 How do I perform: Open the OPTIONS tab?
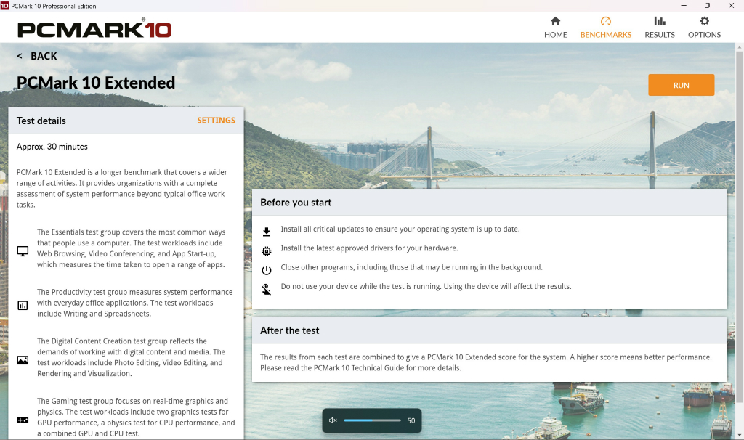click(704, 28)
